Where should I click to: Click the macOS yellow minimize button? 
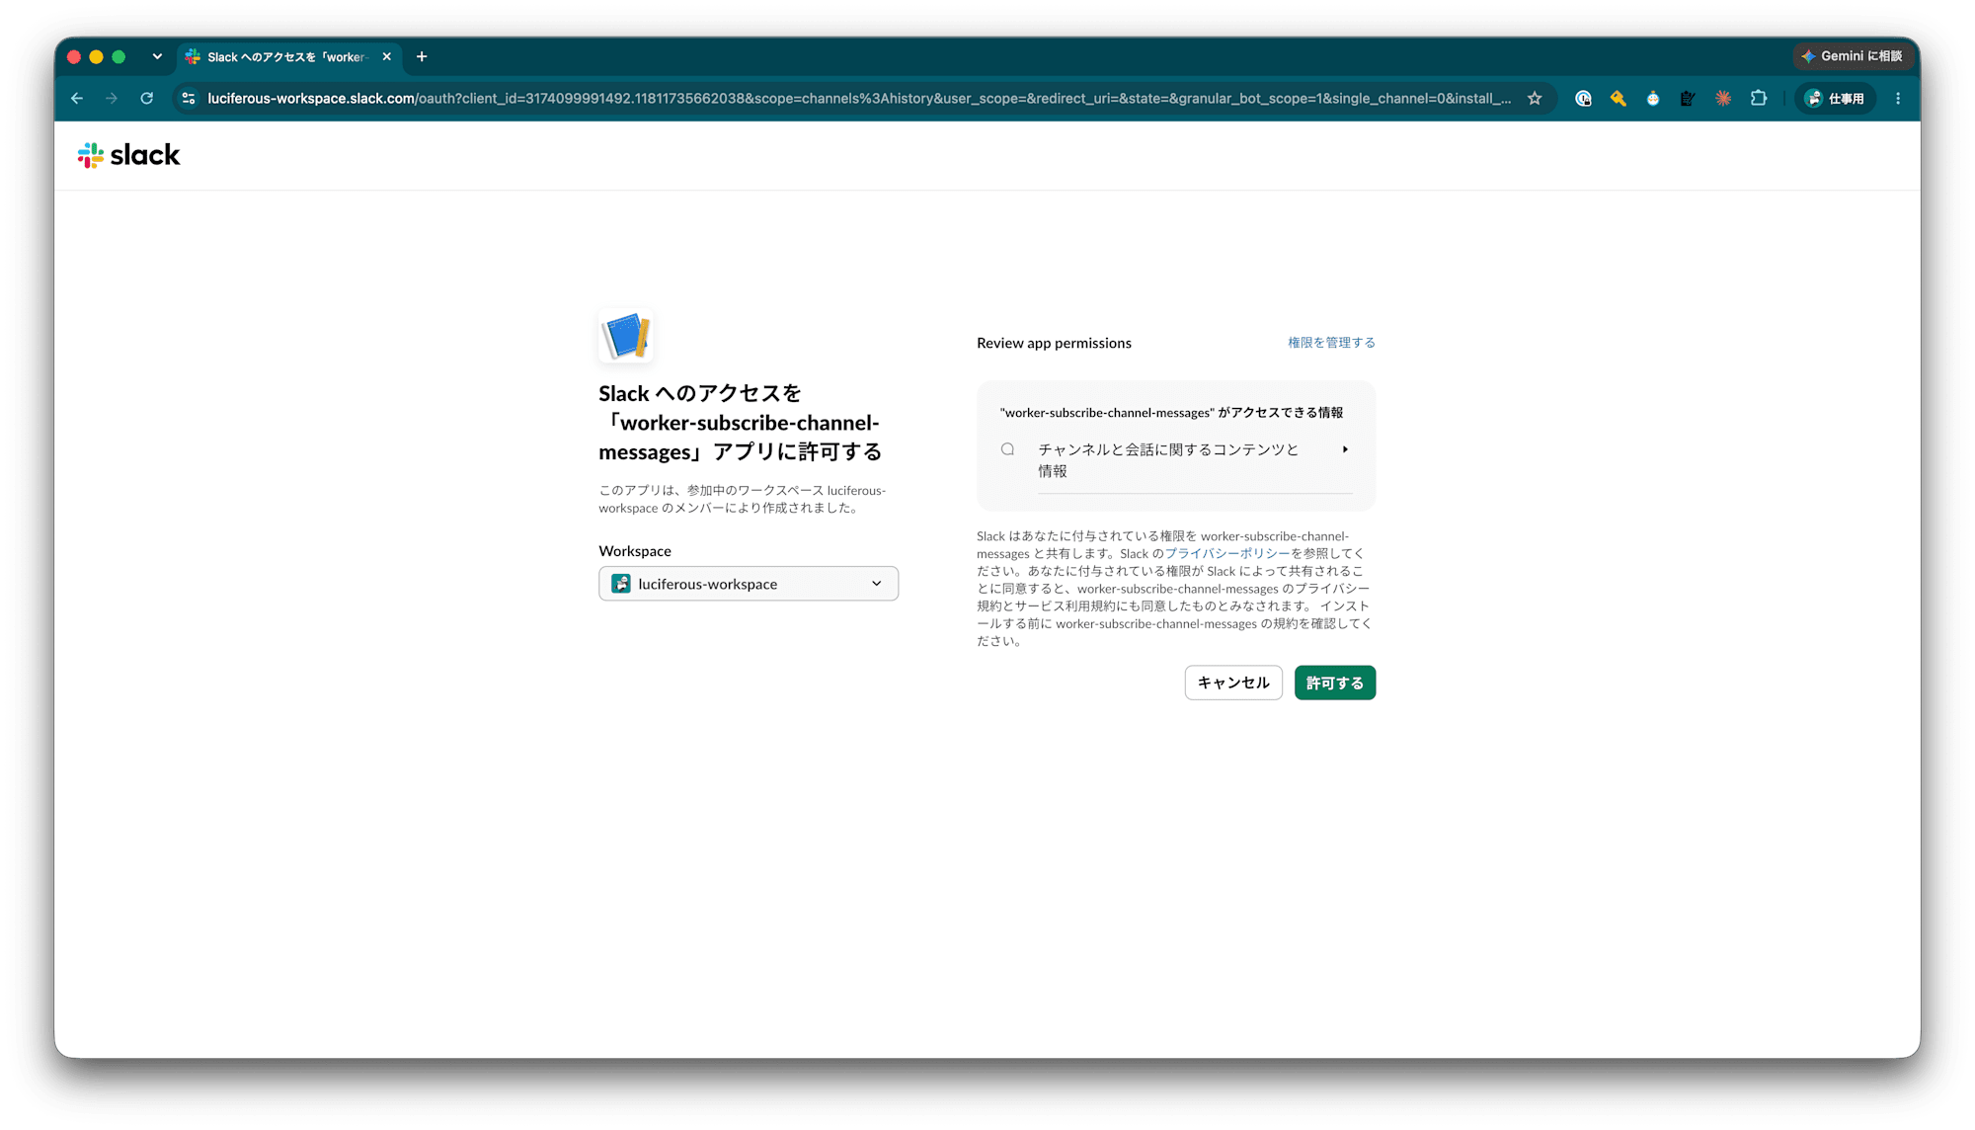point(97,57)
